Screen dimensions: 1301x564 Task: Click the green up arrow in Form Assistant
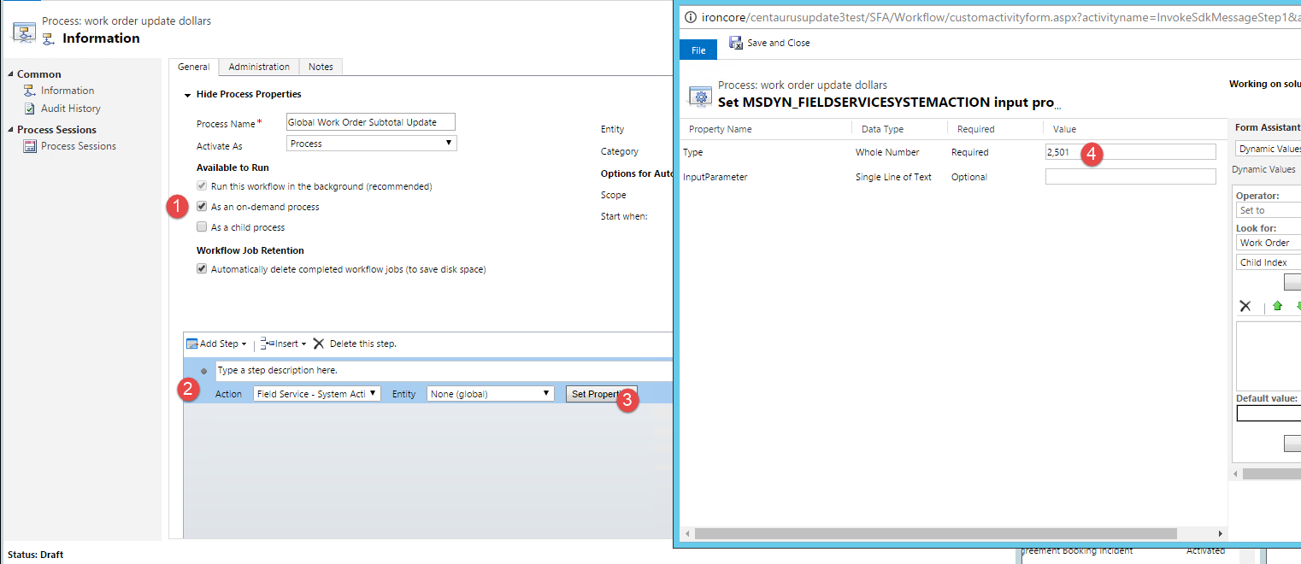1277,306
